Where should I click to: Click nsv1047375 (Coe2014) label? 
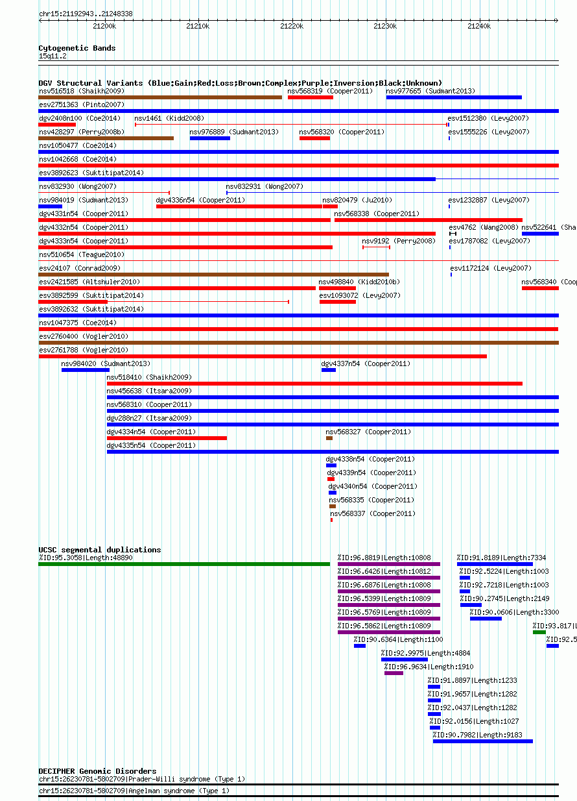coord(77,323)
